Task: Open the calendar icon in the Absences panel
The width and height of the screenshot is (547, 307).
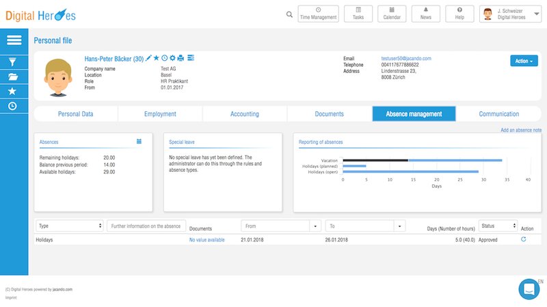Action: 139,141
